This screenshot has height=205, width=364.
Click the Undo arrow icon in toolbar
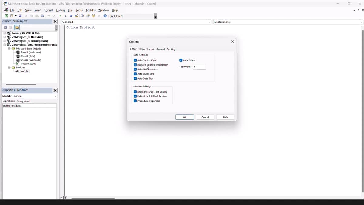tap(49, 16)
